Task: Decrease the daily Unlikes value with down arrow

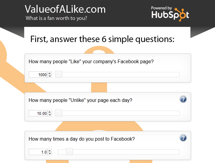Action: (x=50, y=115)
